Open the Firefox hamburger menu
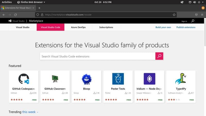Screen dimensions: 206x116 202,15
